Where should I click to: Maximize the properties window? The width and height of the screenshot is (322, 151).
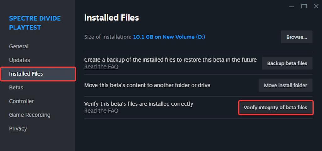pos(304,6)
